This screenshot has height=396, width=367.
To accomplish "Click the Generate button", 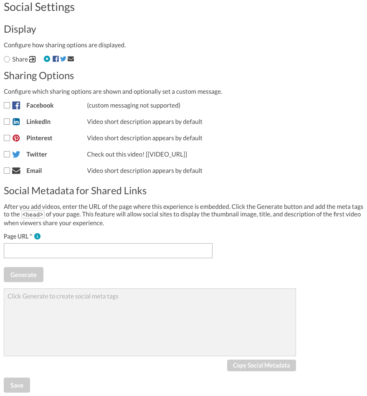I will 23,275.
